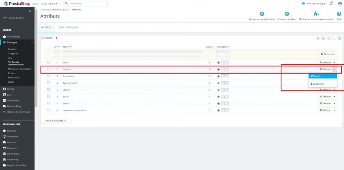Choose Supprimer in the Couleur action menu

click(323, 84)
